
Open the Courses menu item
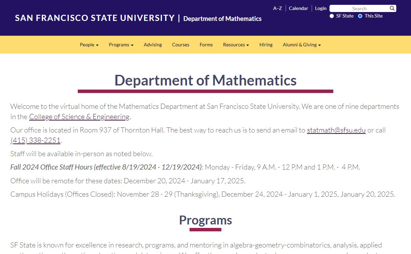pyautogui.click(x=180, y=45)
